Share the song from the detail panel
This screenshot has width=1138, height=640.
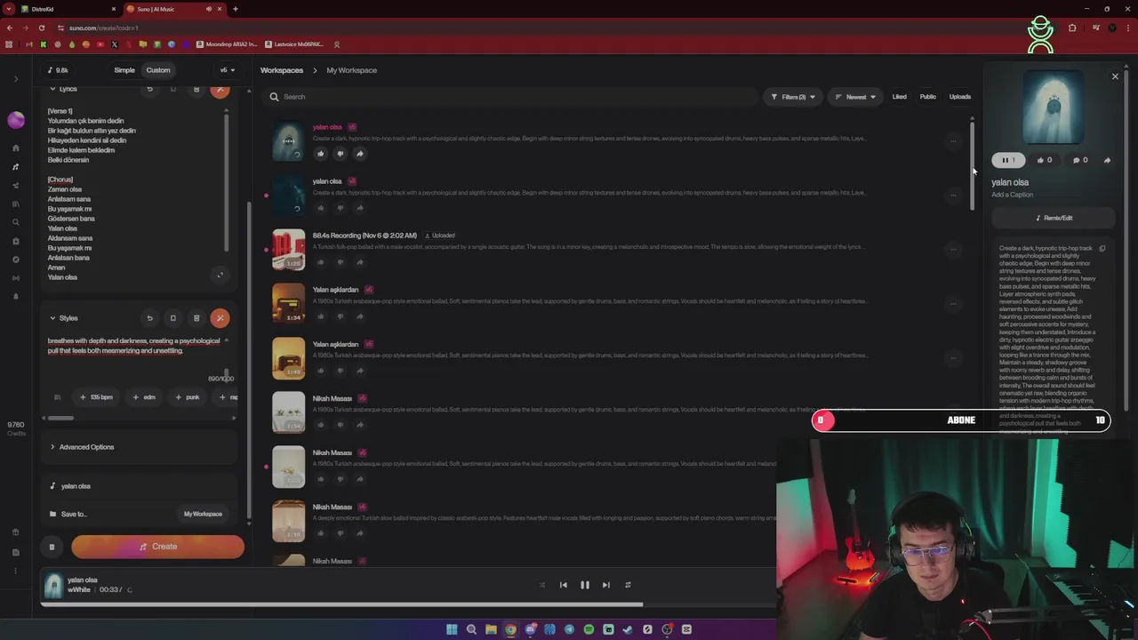point(1107,160)
